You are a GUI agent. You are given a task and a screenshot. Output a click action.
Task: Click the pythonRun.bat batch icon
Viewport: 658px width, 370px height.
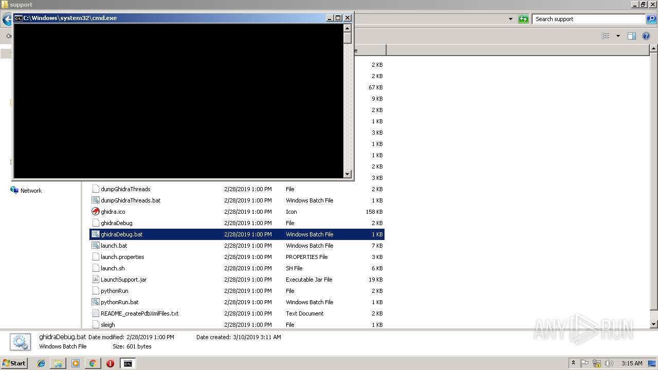coord(95,302)
